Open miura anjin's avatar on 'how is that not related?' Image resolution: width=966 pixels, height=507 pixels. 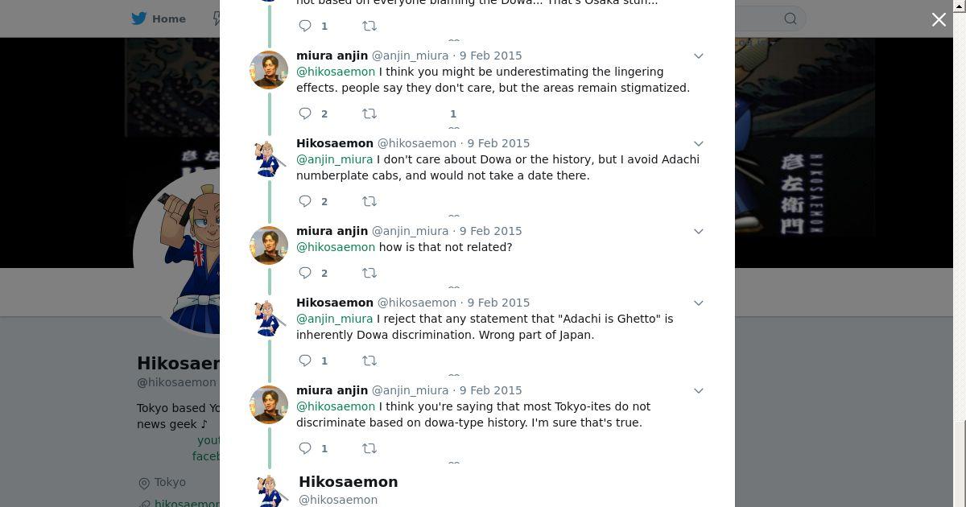269,245
